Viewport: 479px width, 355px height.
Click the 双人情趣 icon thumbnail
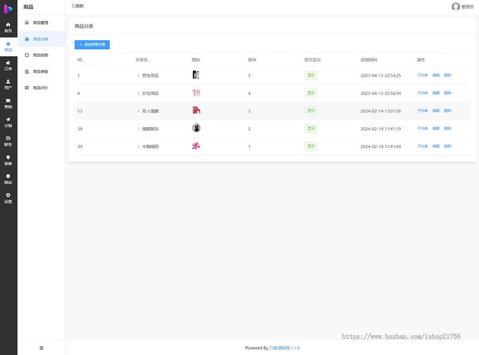point(196,110)
